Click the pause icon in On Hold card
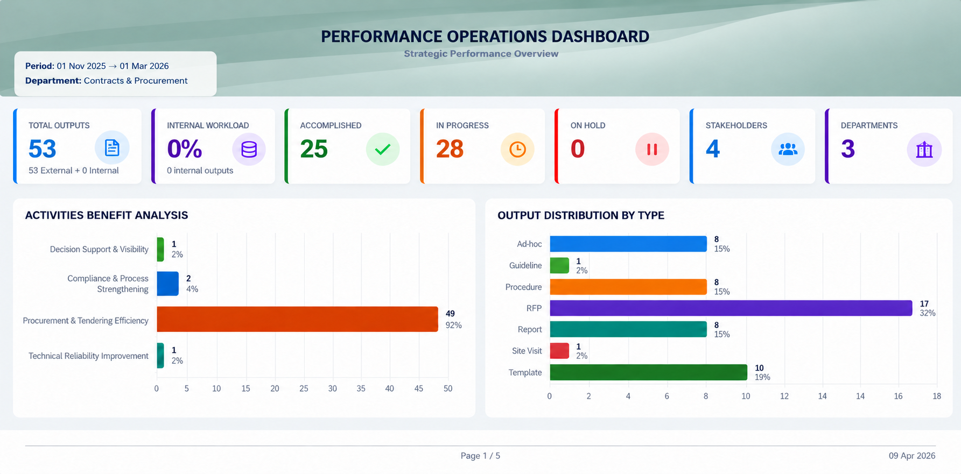Viewport: 961px width, 474px height. (652, 149)
